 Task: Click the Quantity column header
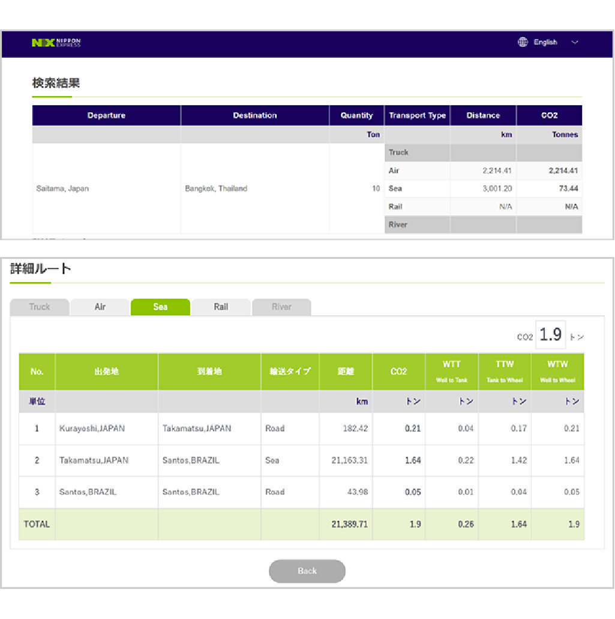click(356, 115)
